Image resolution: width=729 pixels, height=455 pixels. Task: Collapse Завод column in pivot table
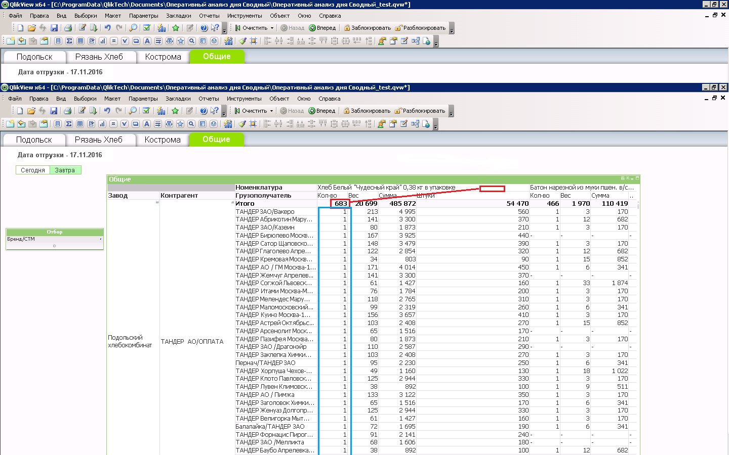(157, 202)
